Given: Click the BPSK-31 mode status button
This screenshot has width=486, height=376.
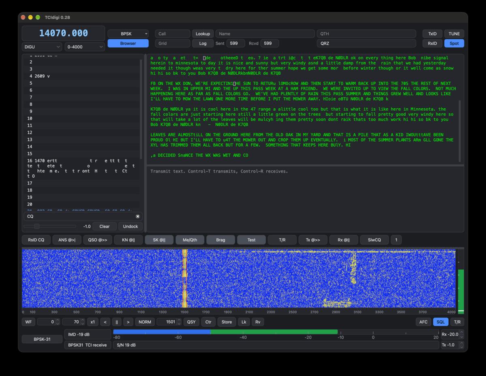Looking at the screenshot, I should (x=42, y=339).
